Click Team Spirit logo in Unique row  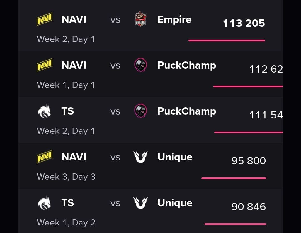[x=44, y=203]
